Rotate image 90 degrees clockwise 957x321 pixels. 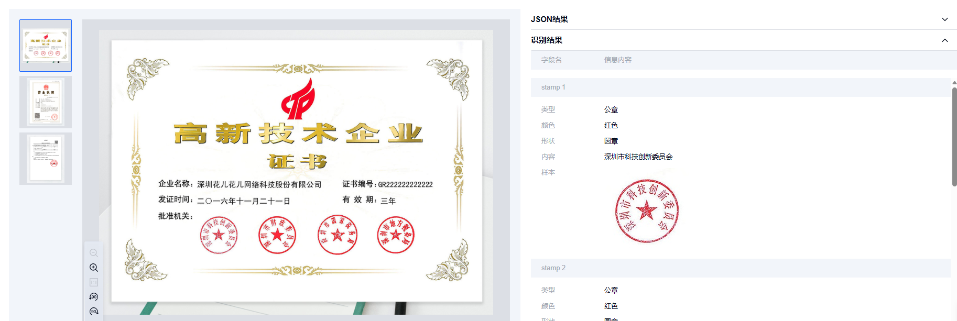point(94,312)
